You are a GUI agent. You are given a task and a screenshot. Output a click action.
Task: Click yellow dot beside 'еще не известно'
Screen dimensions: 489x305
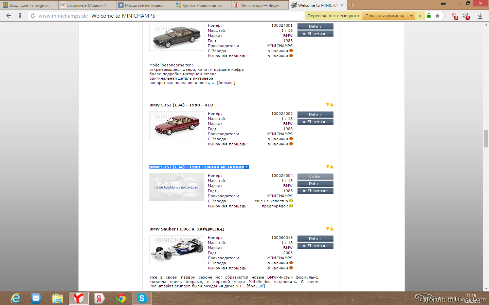coord(291,201)
